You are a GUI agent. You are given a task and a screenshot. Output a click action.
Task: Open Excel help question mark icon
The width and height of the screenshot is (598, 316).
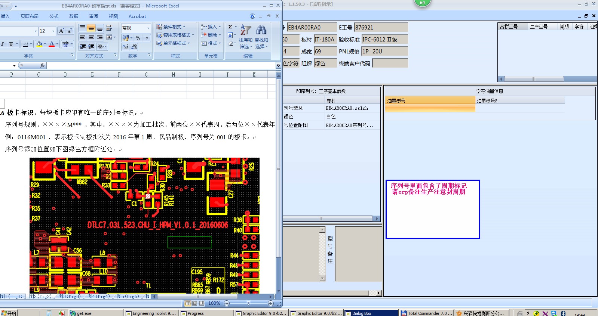click(x=252, y=16)
